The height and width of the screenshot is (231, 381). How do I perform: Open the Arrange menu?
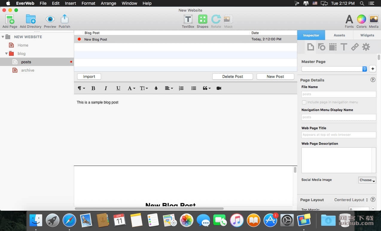tap(108, 3)
